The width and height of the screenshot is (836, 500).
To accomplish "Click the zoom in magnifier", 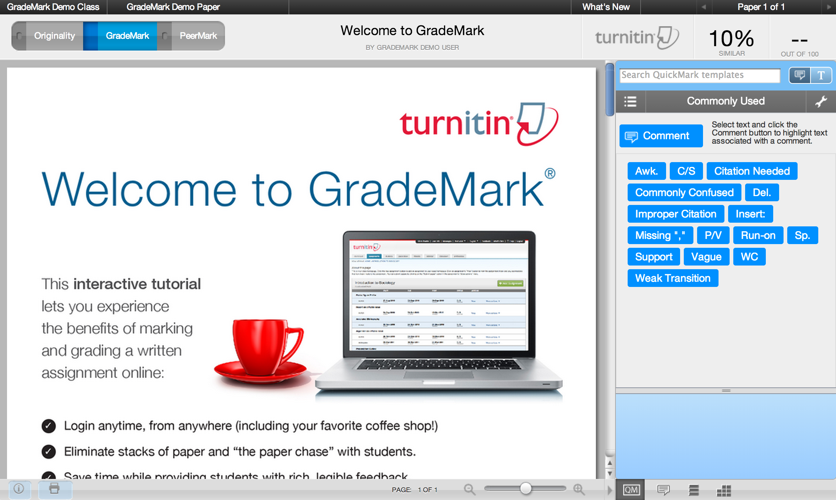I will coord(579,490).
